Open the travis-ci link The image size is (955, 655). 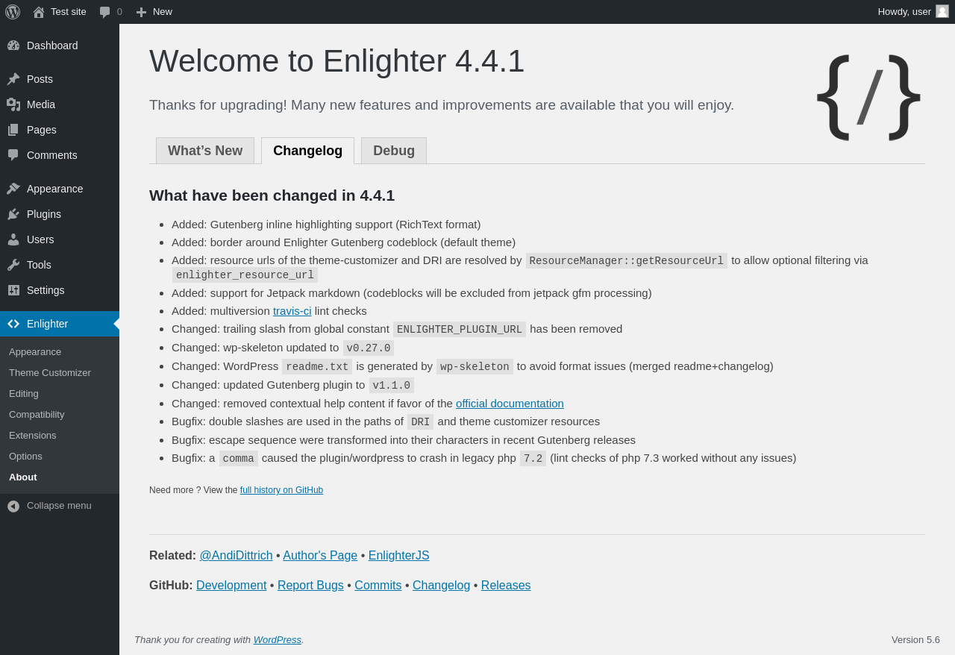tap(292, 311)
